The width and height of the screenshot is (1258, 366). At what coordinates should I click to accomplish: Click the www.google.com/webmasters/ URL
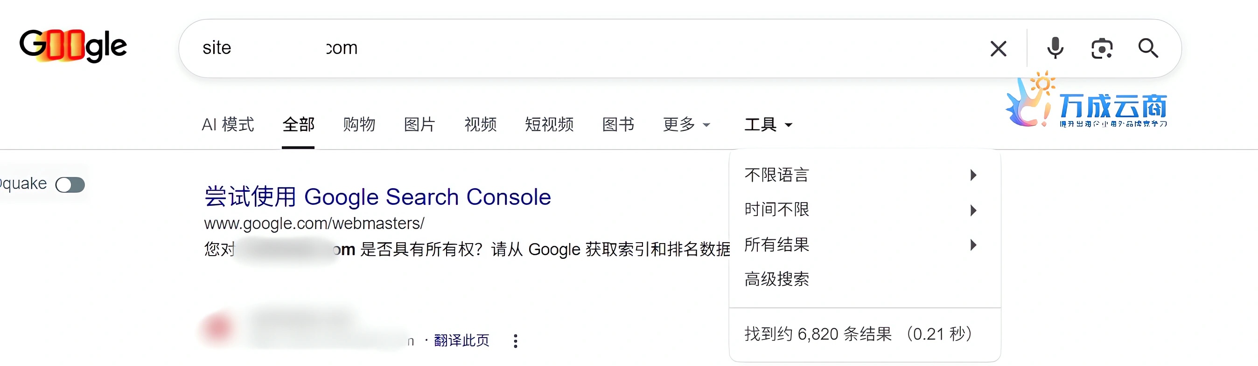click(x=314, y=223)
